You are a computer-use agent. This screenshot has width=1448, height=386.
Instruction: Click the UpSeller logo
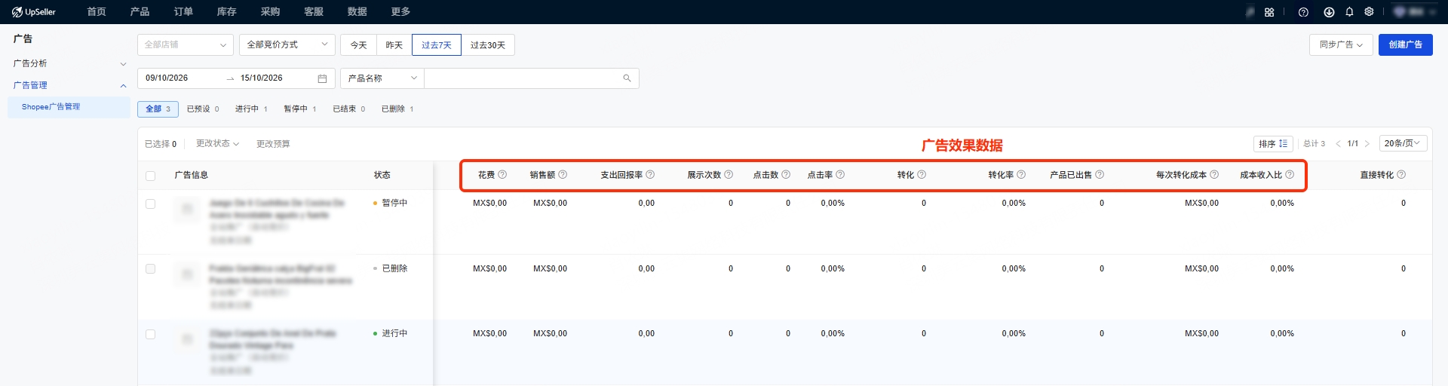click(x=34, y=12)
